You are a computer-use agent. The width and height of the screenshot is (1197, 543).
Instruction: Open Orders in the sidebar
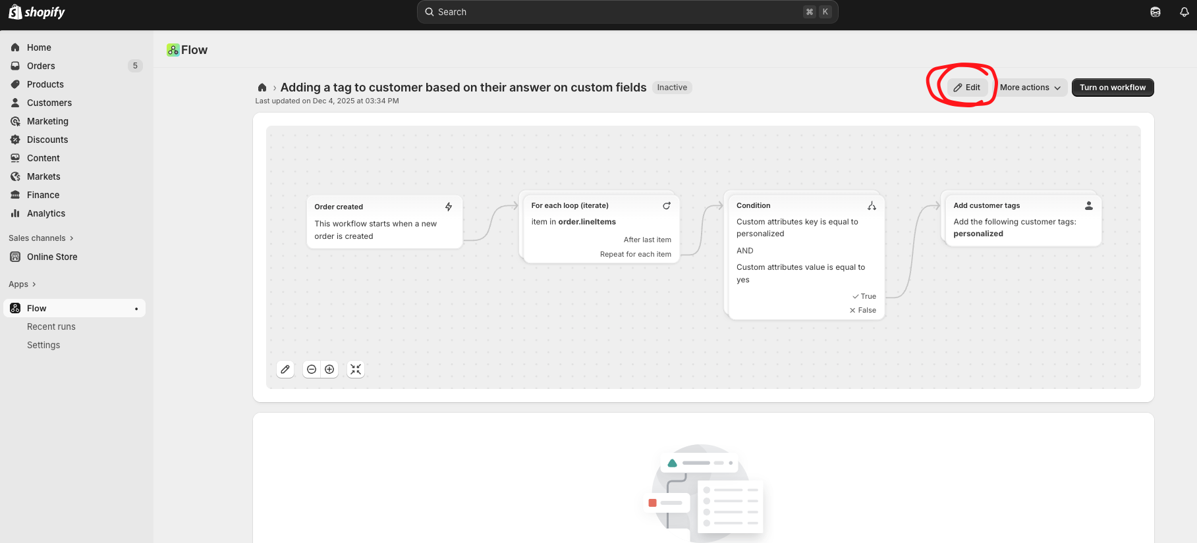[x=41, y=66]
